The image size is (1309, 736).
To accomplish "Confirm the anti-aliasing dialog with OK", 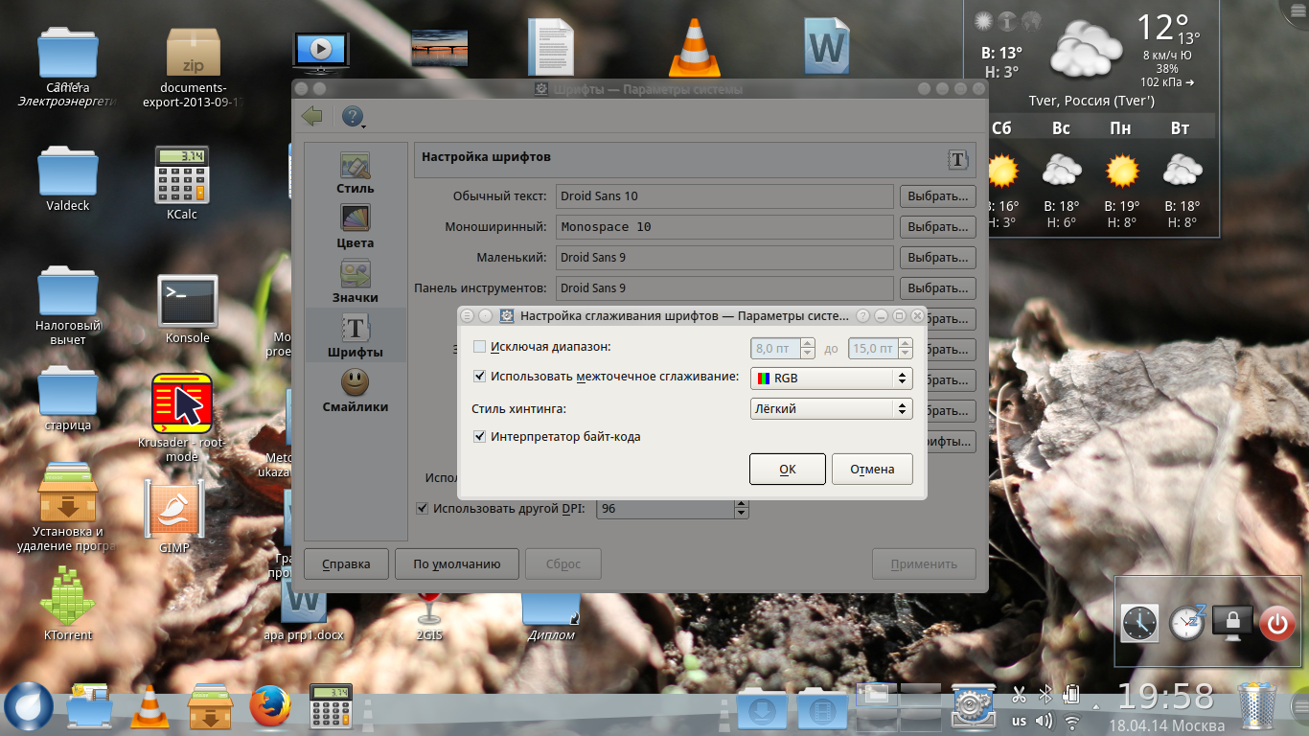I will pos(788,469).
